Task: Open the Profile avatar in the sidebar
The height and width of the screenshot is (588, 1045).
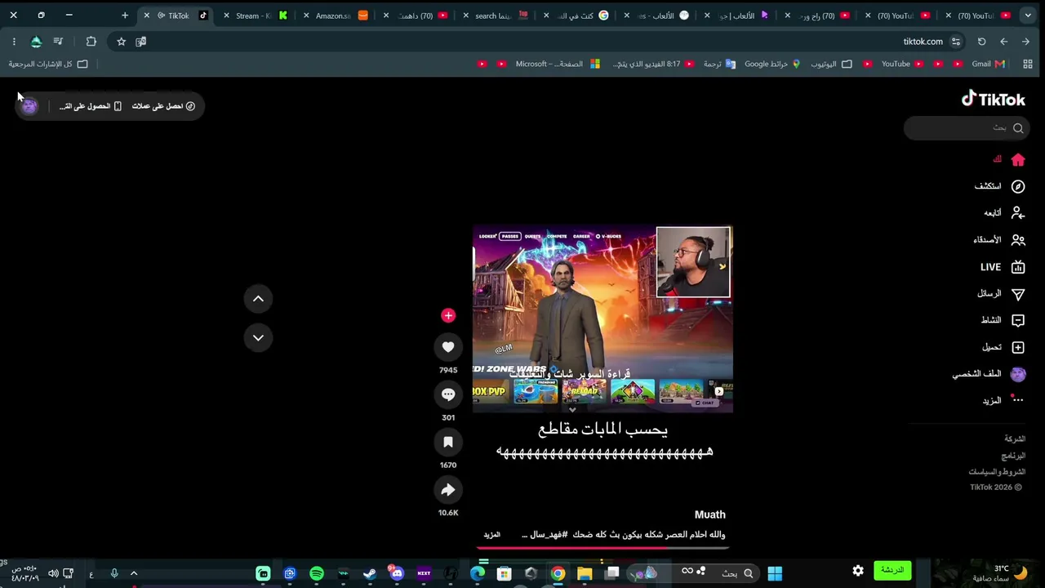Action: tap(1018, 374)
